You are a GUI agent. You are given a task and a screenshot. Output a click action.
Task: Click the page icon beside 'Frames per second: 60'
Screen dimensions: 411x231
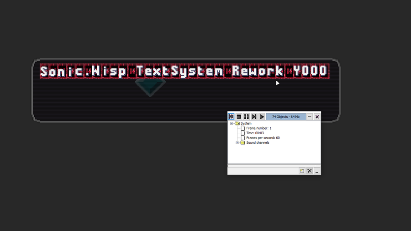[243, 138]
